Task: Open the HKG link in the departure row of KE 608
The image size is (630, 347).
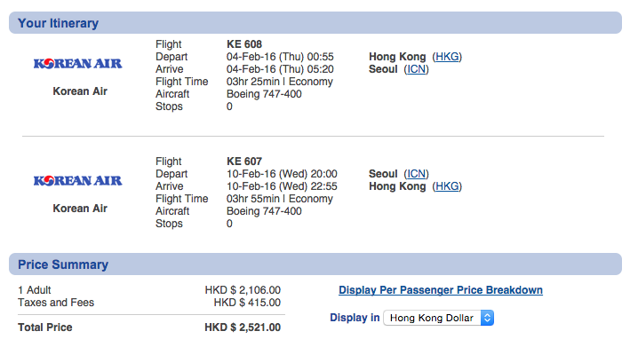Action: pos(447,57)
